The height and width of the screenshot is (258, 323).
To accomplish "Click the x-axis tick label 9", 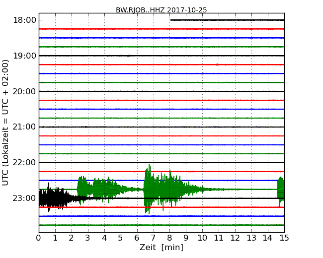I will [x=186, y=238].
